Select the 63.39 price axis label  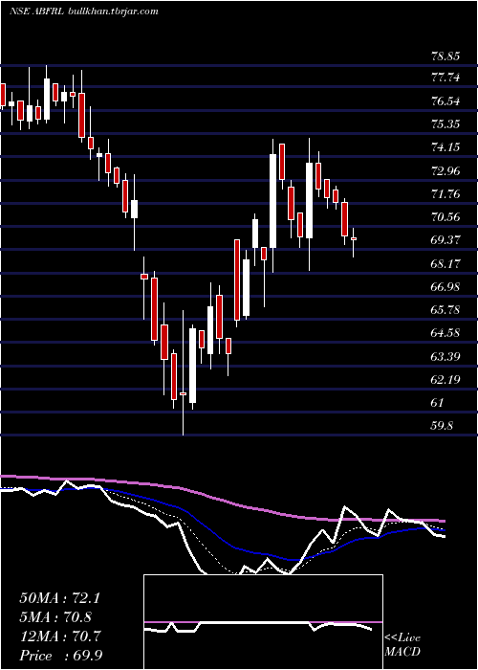tap(445, 356)
